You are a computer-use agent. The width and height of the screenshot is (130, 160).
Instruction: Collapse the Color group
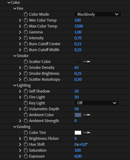(x=9, y=2)
